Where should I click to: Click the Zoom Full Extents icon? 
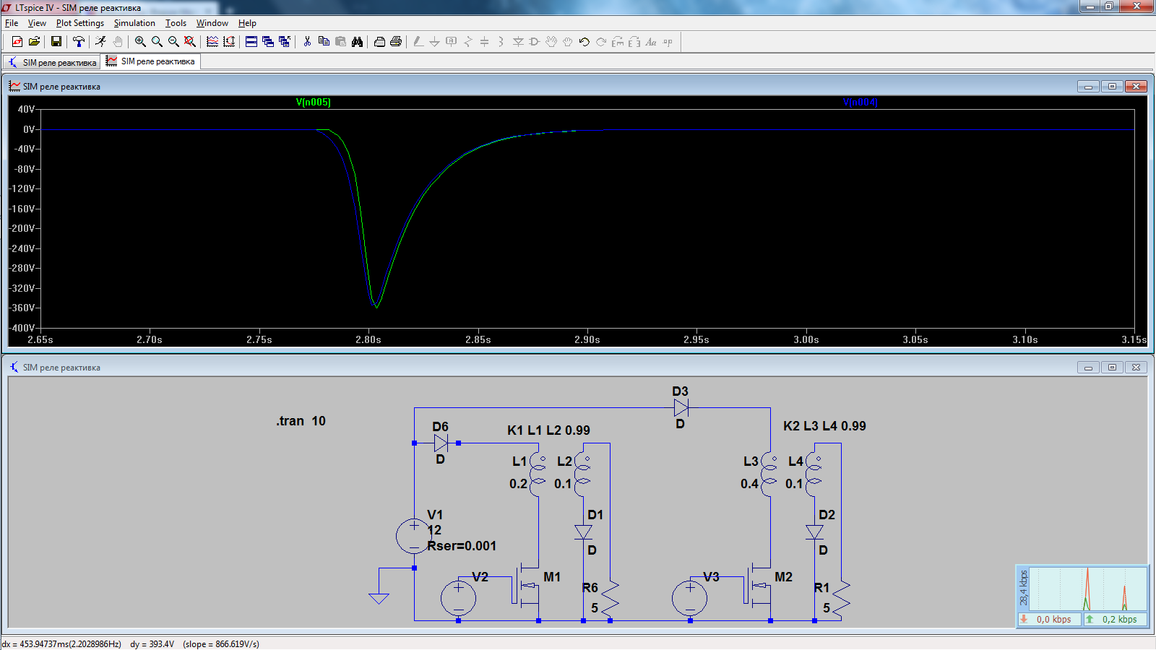pos(190,42)
